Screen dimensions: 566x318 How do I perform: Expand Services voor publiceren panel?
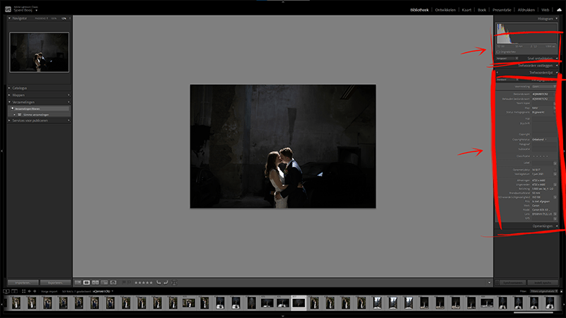(9, 120)
